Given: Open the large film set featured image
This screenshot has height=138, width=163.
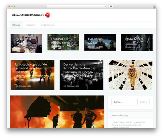Looking at the screenshot, I should point(57,112).
